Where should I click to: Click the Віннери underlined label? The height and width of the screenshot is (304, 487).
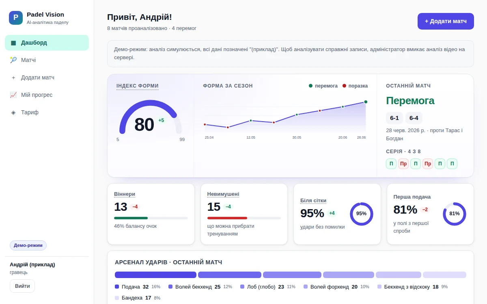(125, 194)
